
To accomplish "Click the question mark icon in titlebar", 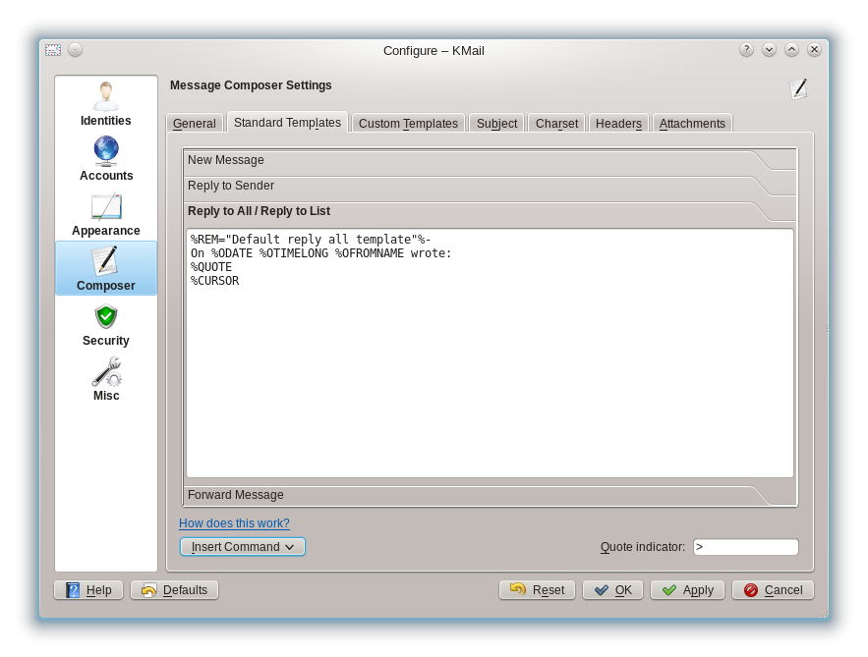I will click(x=746, y=49).
